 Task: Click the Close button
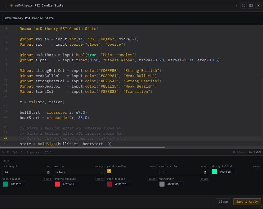click(x=223, y=202)
